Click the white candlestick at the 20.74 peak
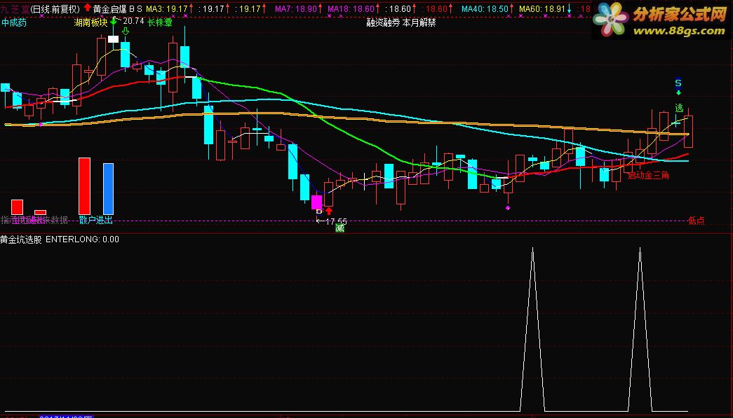 [x=113, y=39]
